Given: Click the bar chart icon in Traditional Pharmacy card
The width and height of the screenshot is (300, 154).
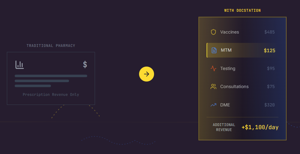Looking at the screenshot, I should coord(19,65).
